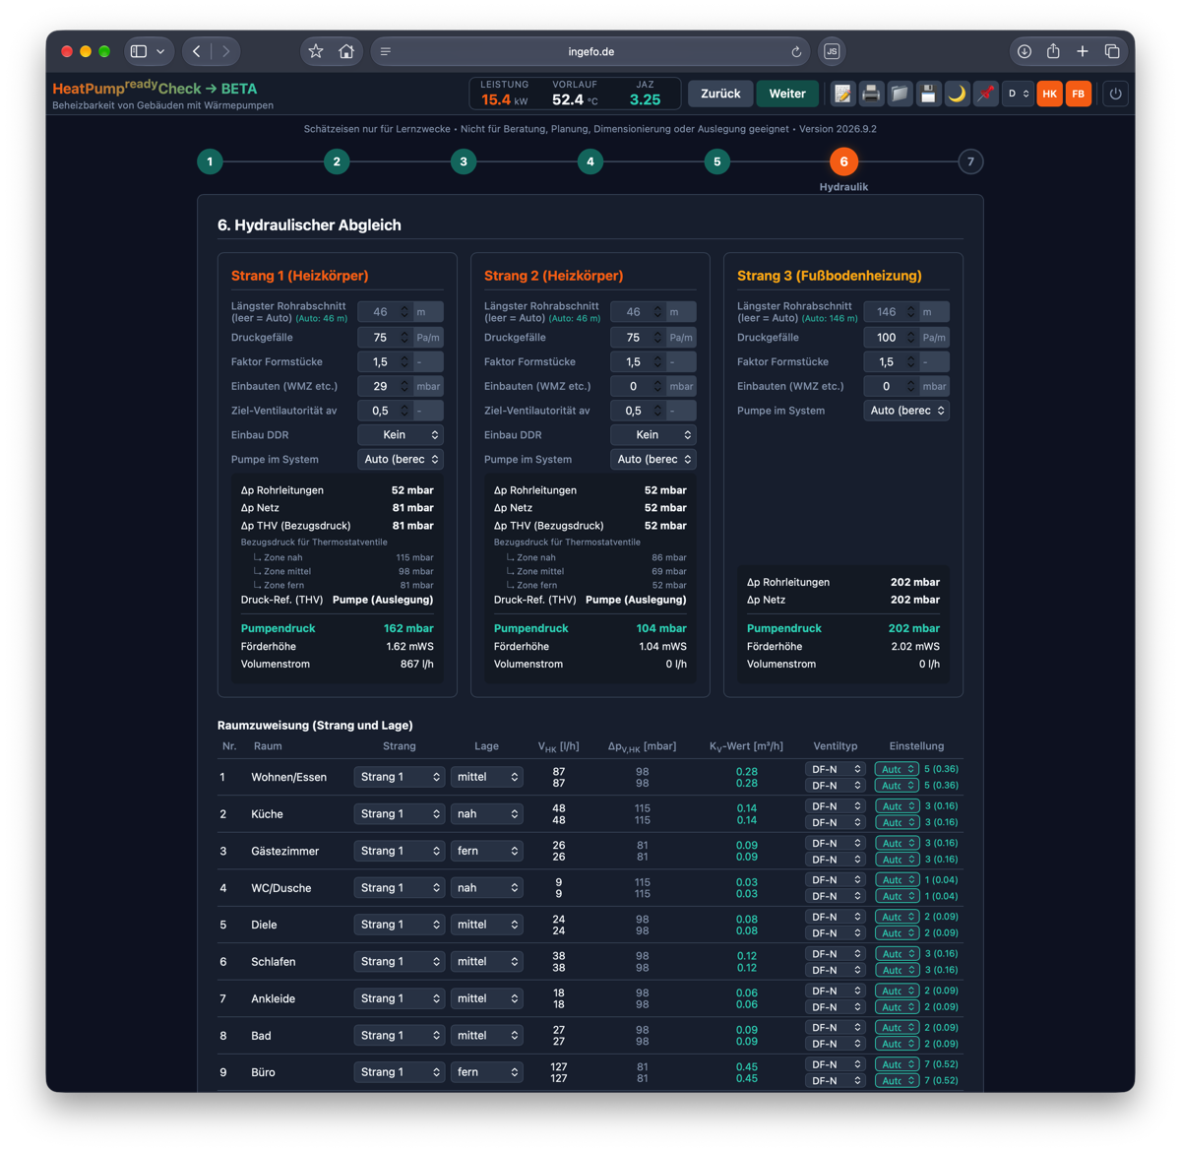The width and height of the screenshot is (1181, 1152).
Task: Open Pumpe im System dropdown in Strang 3
Action: tap(906, 411)
